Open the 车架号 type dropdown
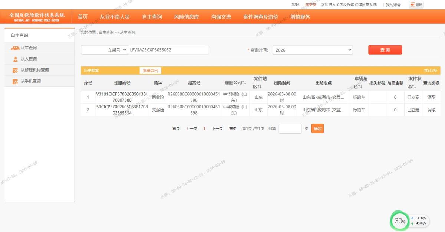Image resolution: width=445 pixels, height=232 pixels. pyautogui.click(x=104, y=50)
